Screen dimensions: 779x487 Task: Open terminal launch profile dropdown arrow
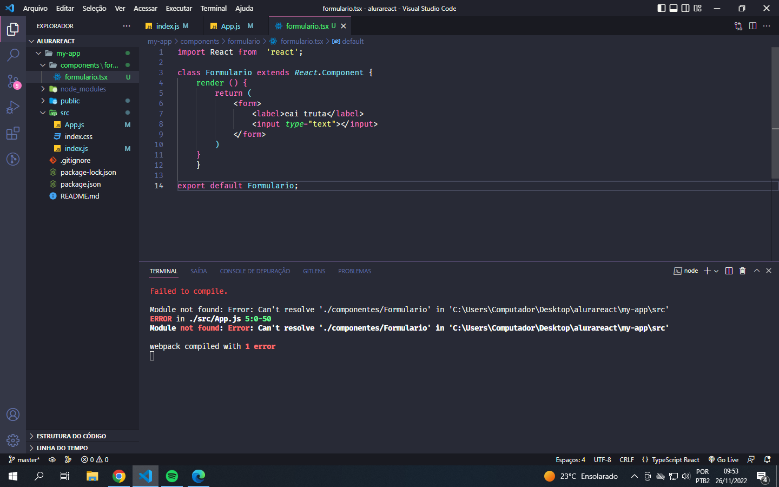[x=716, y=271]
